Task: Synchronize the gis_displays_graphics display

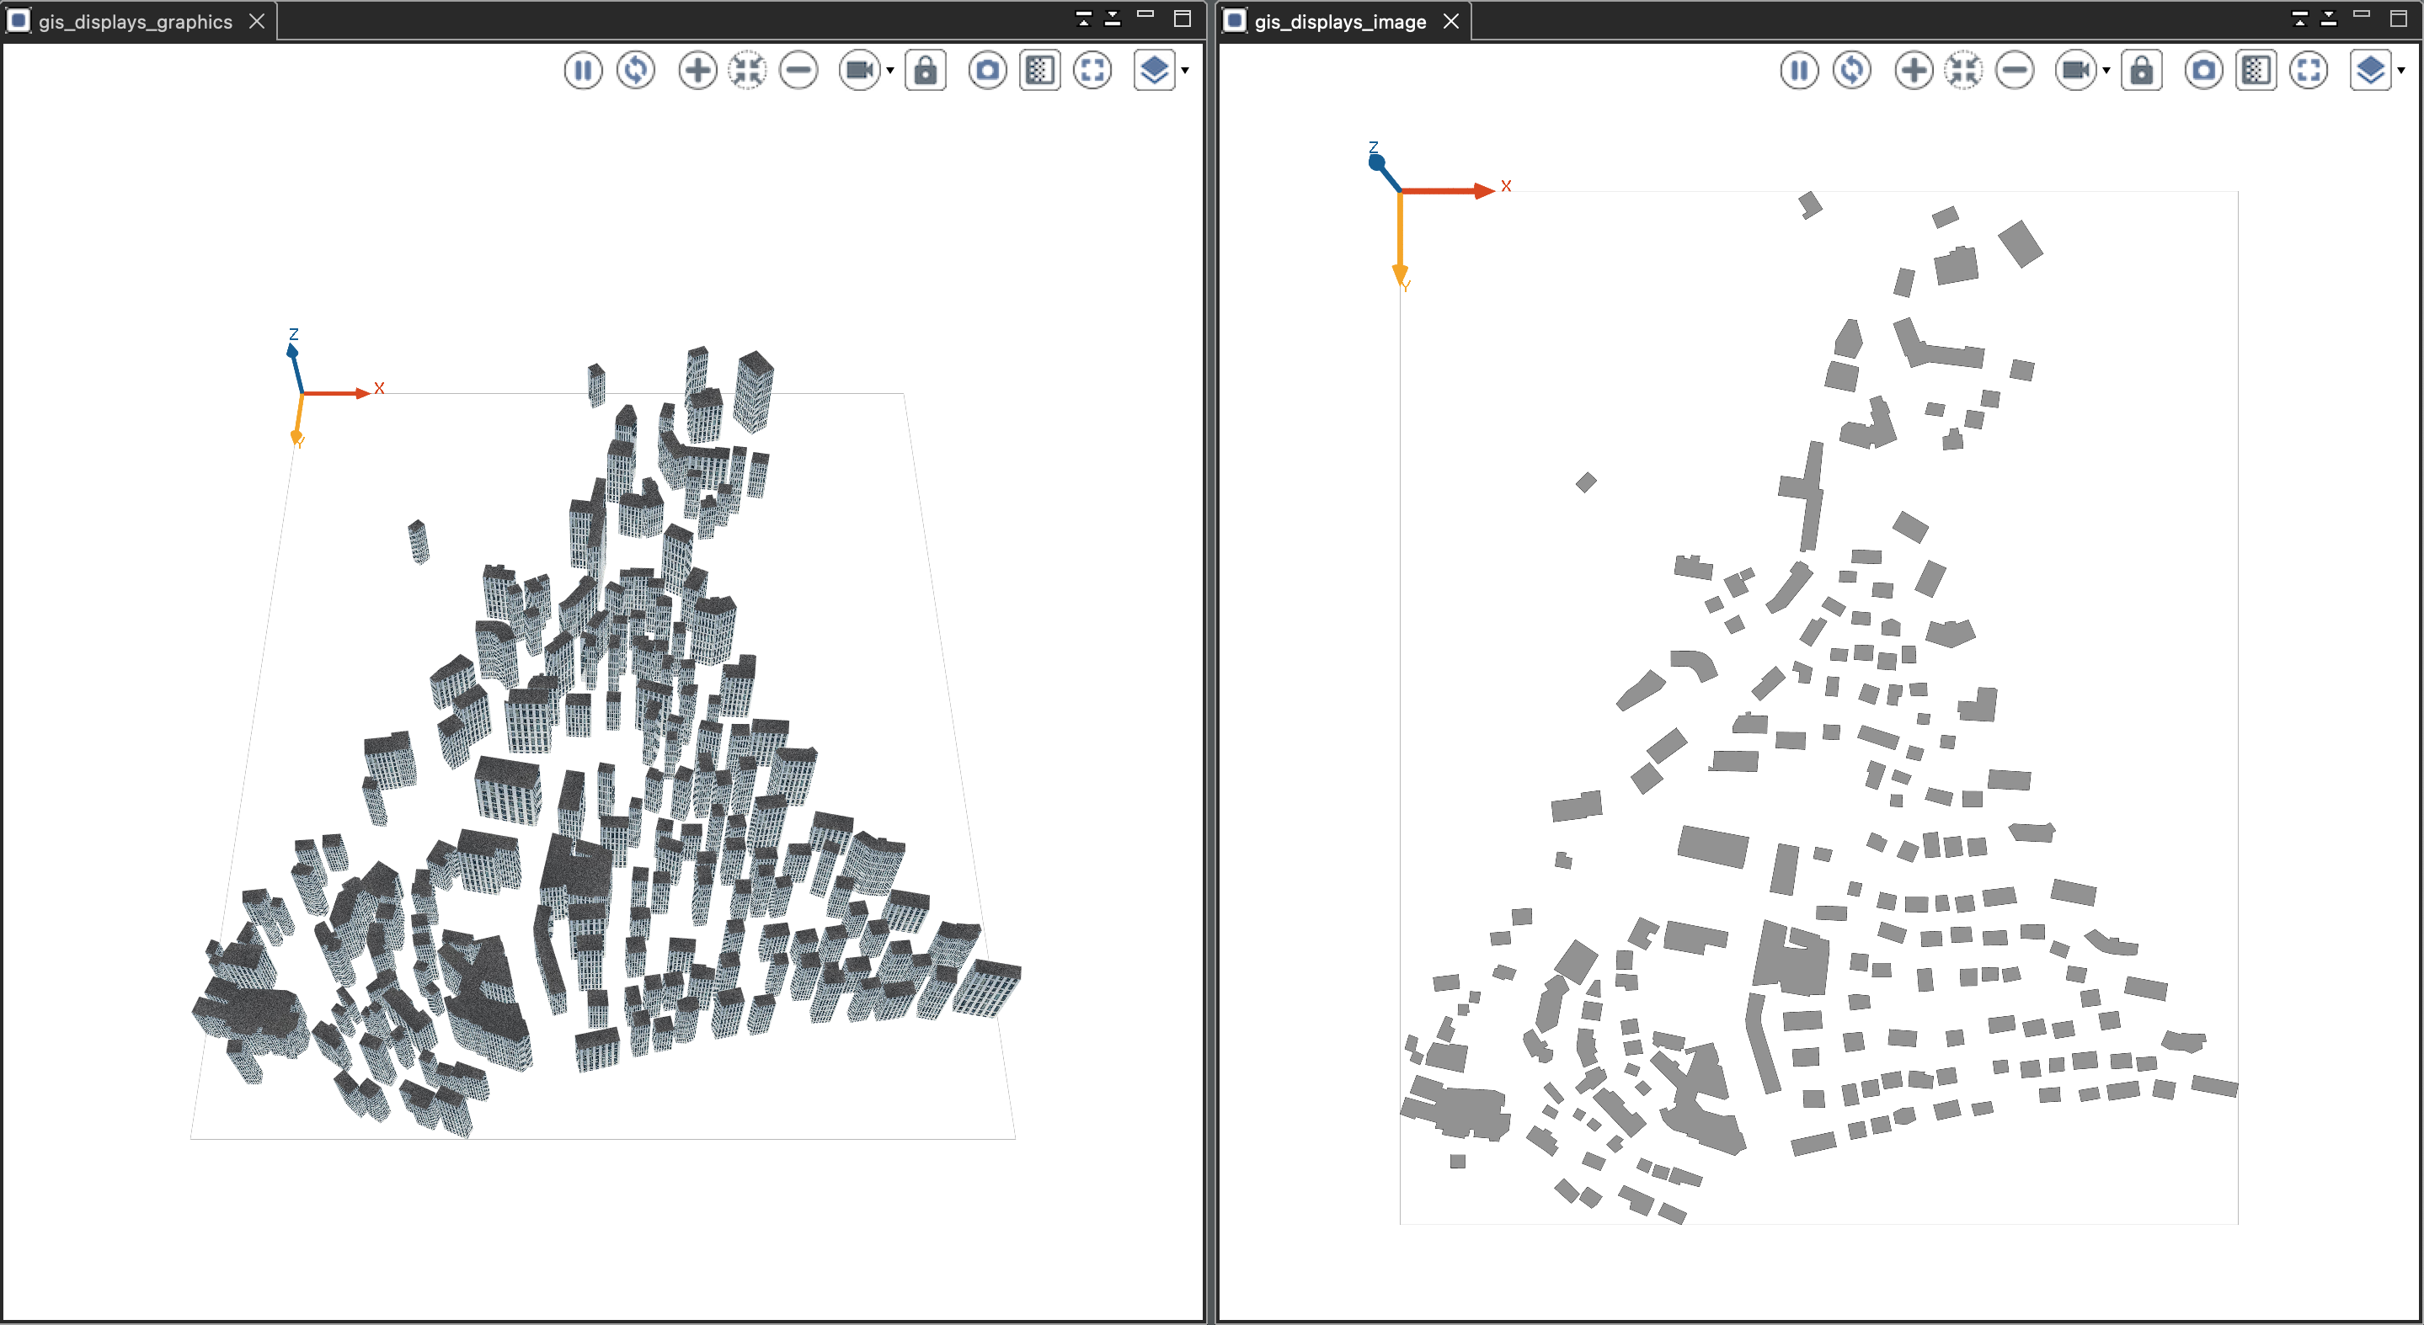Action: tap(636, 71)
